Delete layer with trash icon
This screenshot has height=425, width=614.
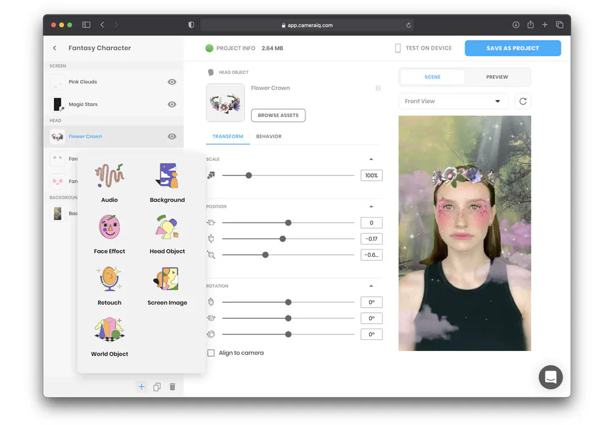tap(172, 386)
